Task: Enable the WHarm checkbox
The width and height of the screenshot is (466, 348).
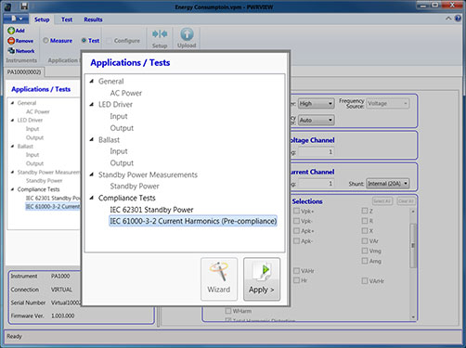Action: coord(228,311)
